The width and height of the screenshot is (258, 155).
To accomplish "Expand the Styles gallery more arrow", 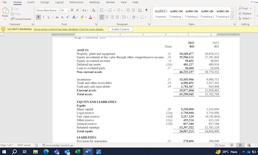I will pos(232,17).
